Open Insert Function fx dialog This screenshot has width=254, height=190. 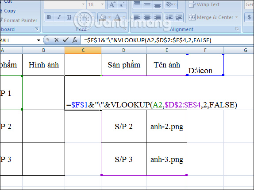pos(75,40)
